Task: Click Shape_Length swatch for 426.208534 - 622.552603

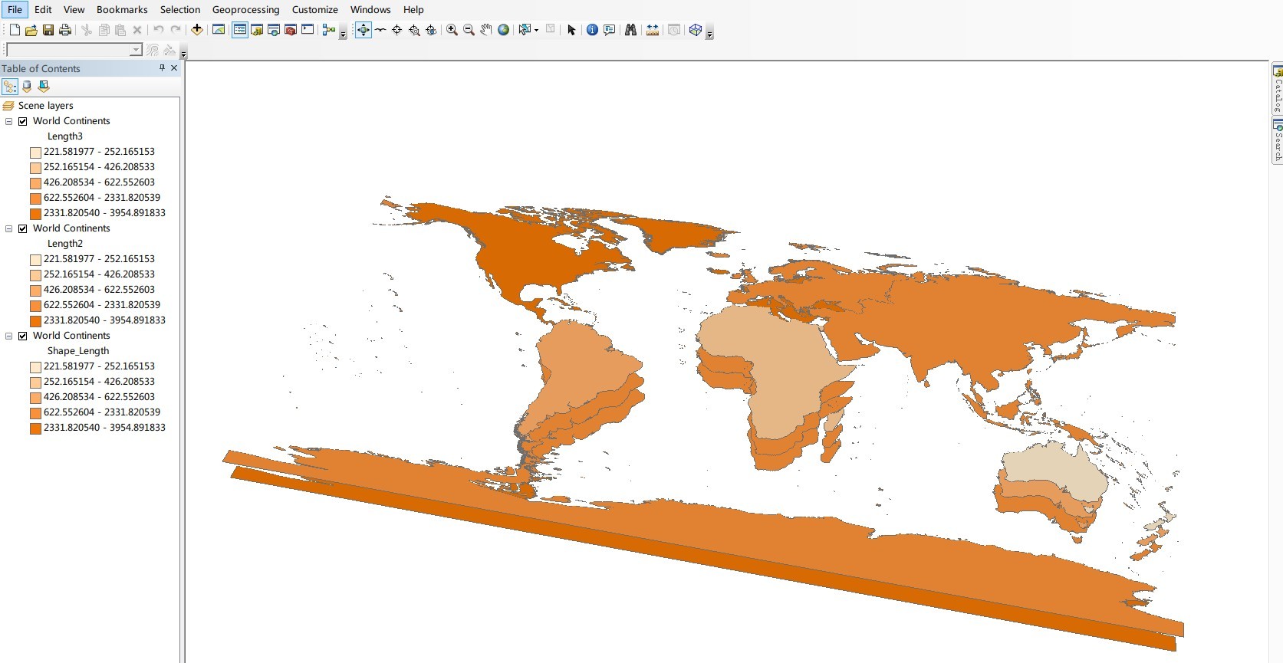Action: click(35, 397)
